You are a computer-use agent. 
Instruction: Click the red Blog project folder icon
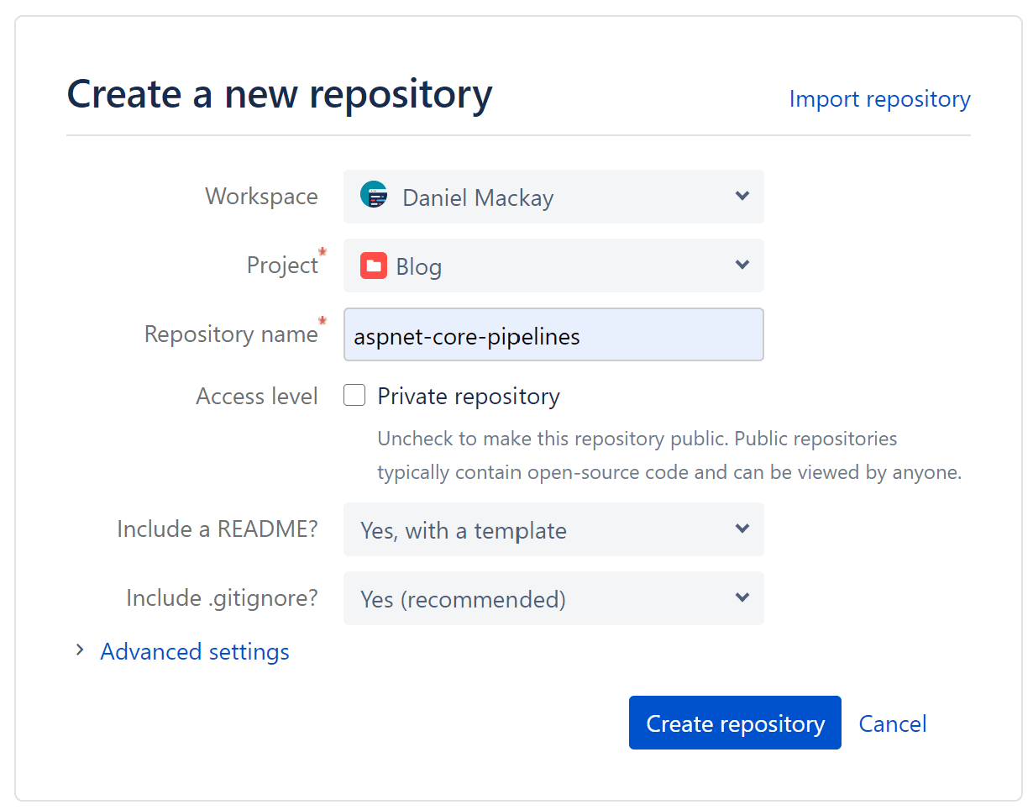pos(374,266)
